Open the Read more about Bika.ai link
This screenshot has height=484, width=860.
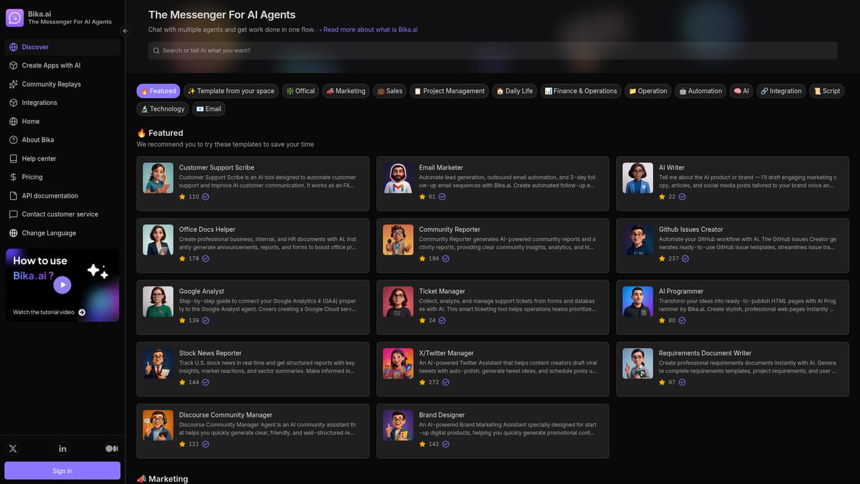[370, 30]
